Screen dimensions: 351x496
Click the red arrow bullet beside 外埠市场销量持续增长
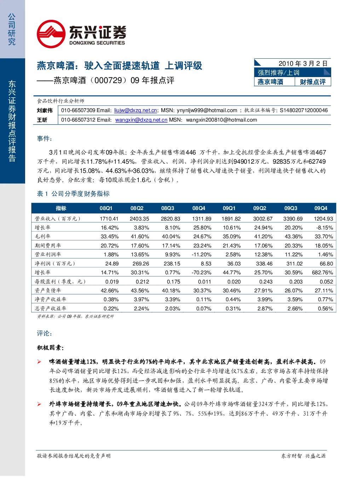39,404
